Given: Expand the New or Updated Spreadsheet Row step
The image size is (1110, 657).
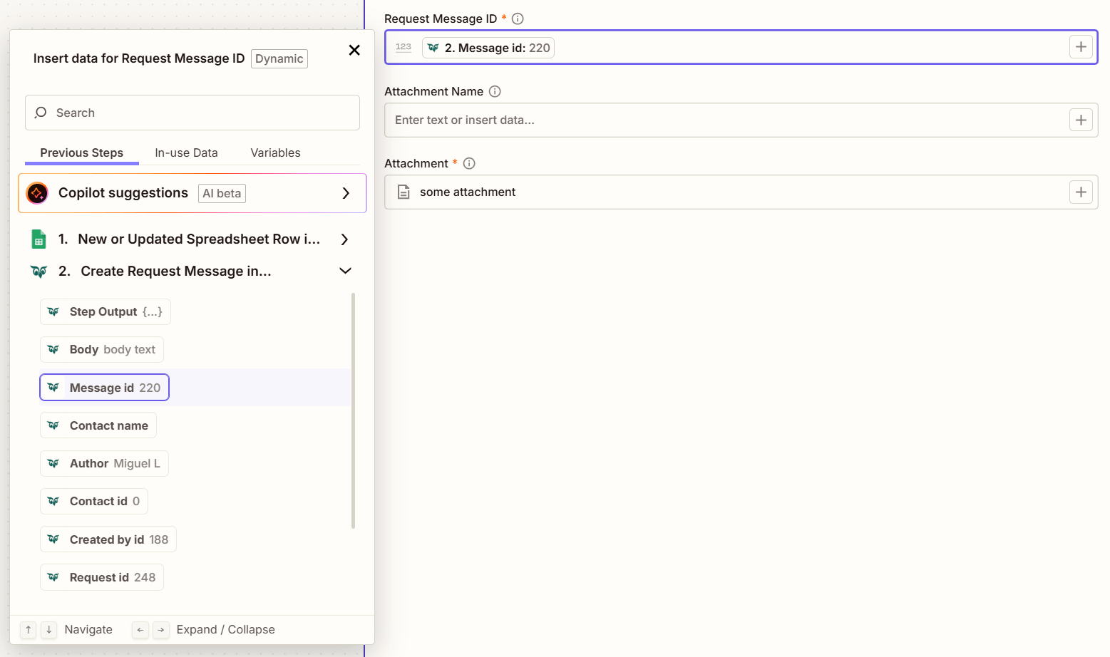Looking at the screenshot, I should (345, 239).
